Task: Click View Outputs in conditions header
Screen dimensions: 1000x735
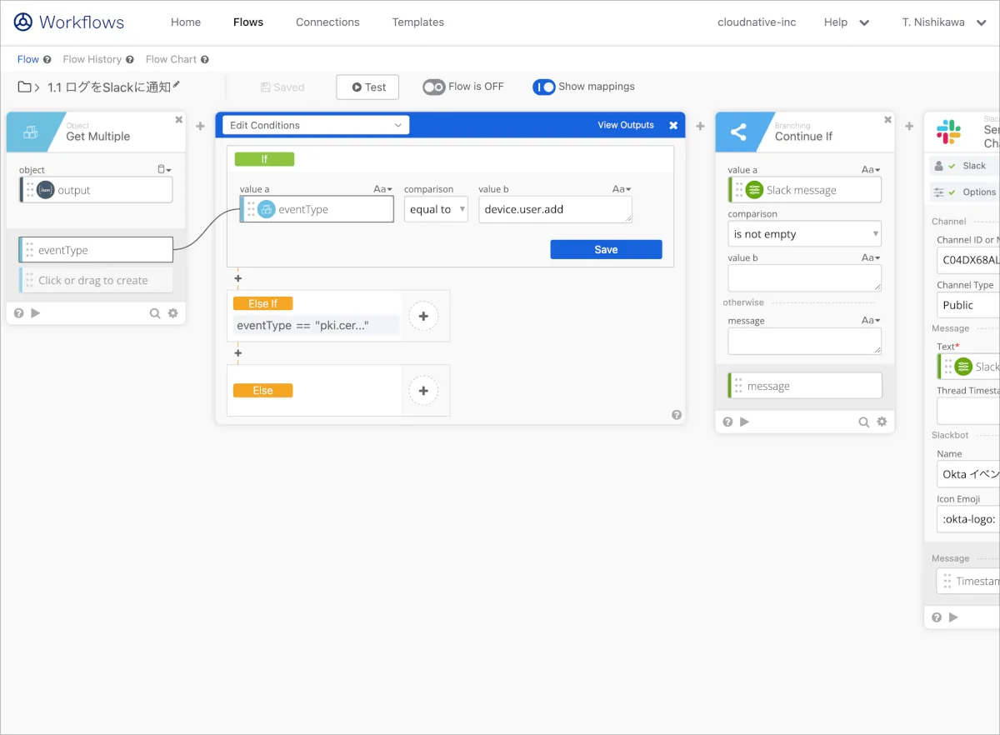Action: [x=625, y=125]
